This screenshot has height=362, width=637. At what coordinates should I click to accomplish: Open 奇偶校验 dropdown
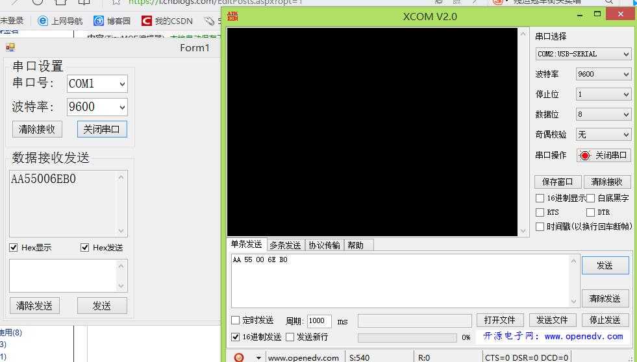[x=603, y=135]
